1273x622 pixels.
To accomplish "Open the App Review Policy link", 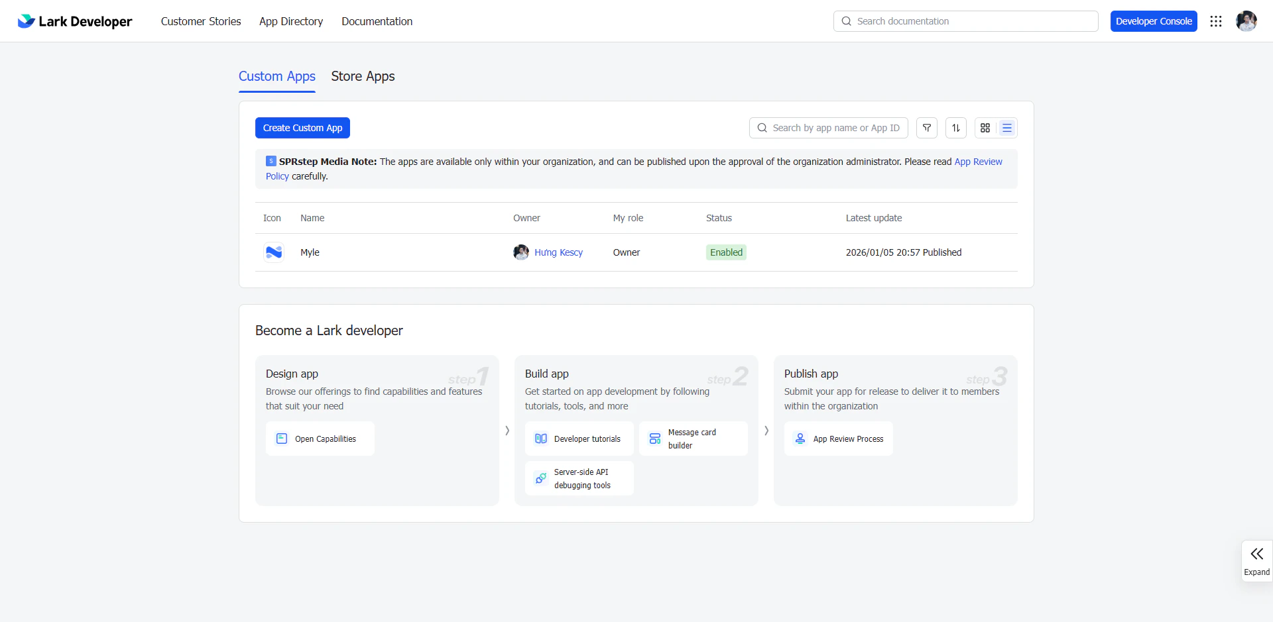I will 978,161.
